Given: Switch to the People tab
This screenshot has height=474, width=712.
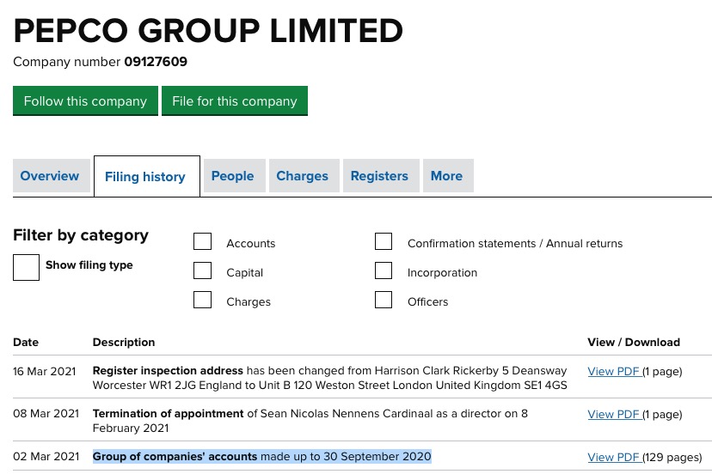Looking at the screenshot, I should click(x=232, y=176).
